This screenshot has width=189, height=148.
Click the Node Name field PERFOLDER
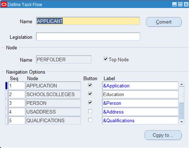pyautogui.click(x=64, y=59)
